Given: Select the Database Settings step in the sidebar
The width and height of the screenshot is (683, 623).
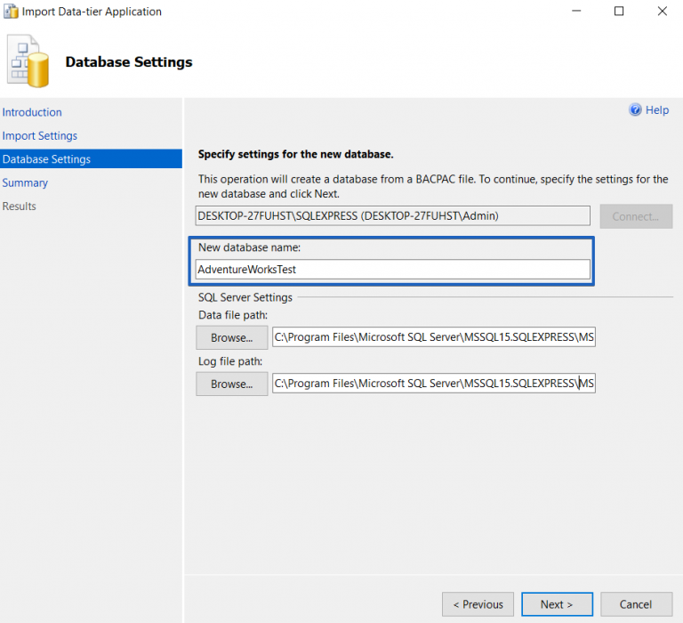Looking at the screenshot, I should click(x=46, y=159).
